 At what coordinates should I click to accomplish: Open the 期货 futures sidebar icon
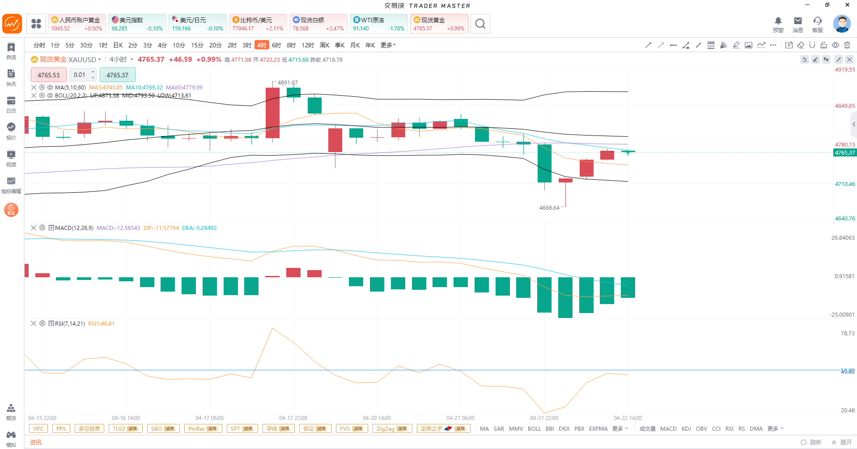pyautogui.click(x=11, y=412)
